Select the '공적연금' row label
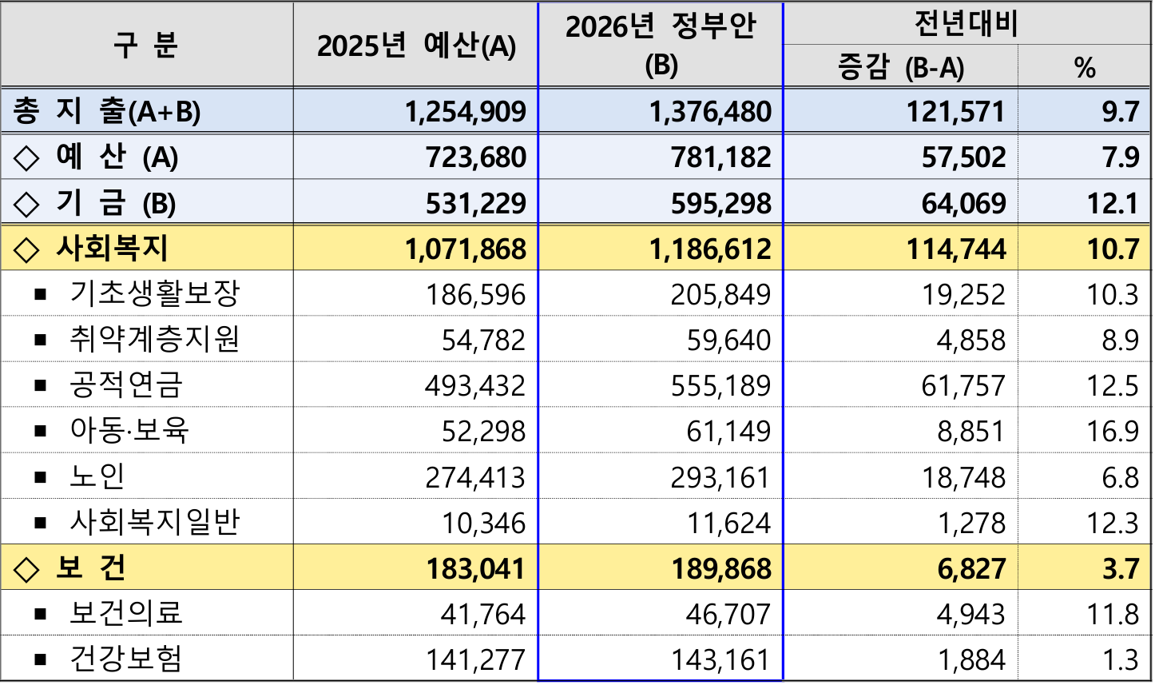1159x693 pixels. click(x=126, y=384)
